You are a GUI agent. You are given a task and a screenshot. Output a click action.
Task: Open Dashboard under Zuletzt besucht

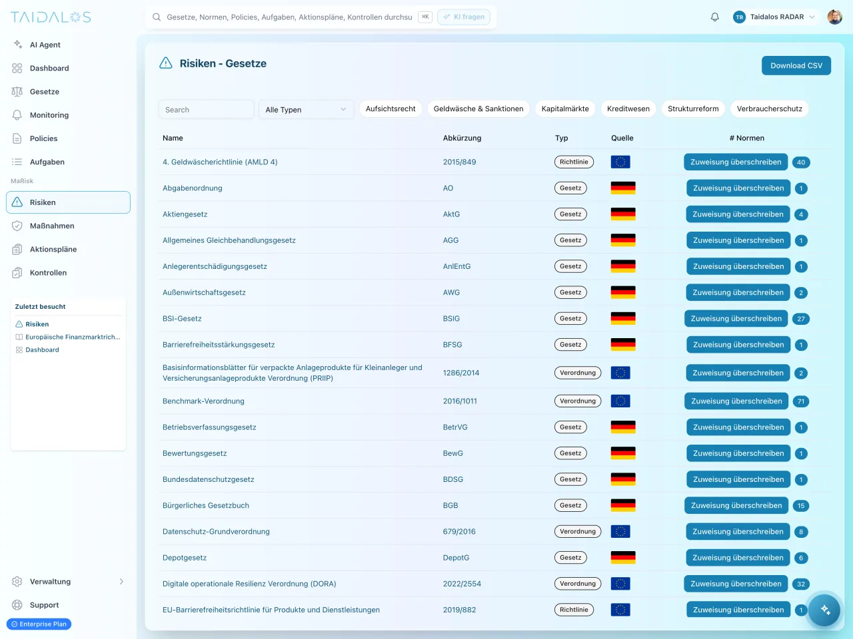pyautogui.click(x=42, y=350)
